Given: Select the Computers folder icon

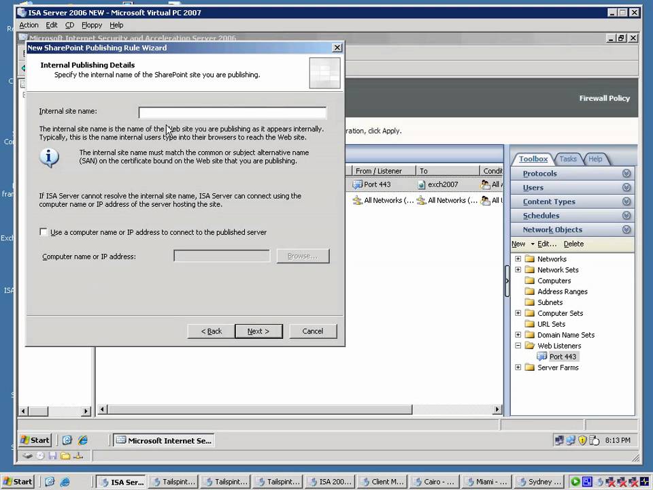Looking at the screenshot, I should click(530, 280).
